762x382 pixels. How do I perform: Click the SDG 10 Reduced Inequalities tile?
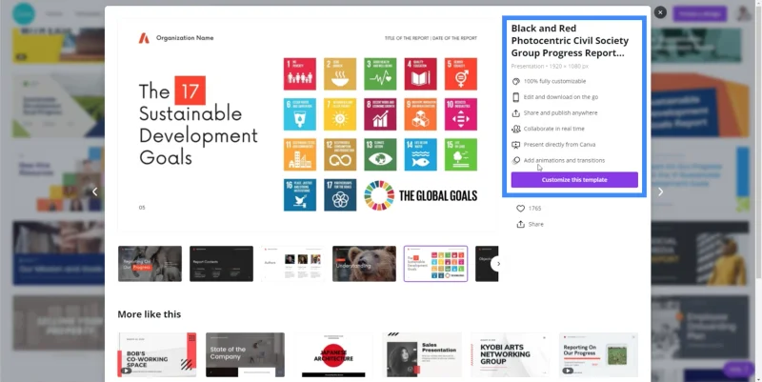pyautogui.click(x=461, y=114)
